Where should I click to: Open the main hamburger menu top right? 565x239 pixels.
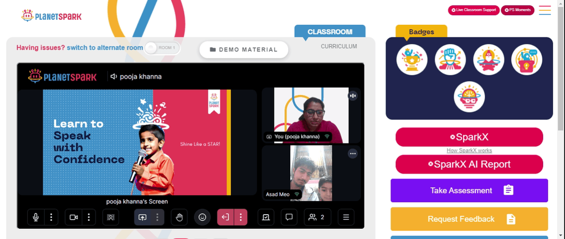click(545, 10)
